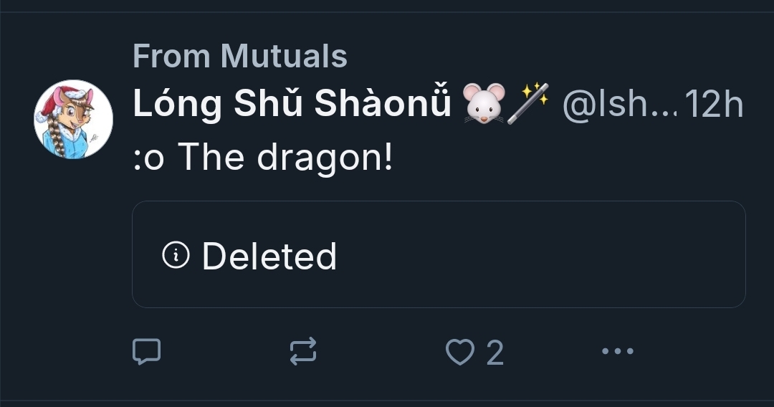Viewport: 774px width, 407px height.
Task: Open the more options ellipsis menu
Action: click(617, 352)
